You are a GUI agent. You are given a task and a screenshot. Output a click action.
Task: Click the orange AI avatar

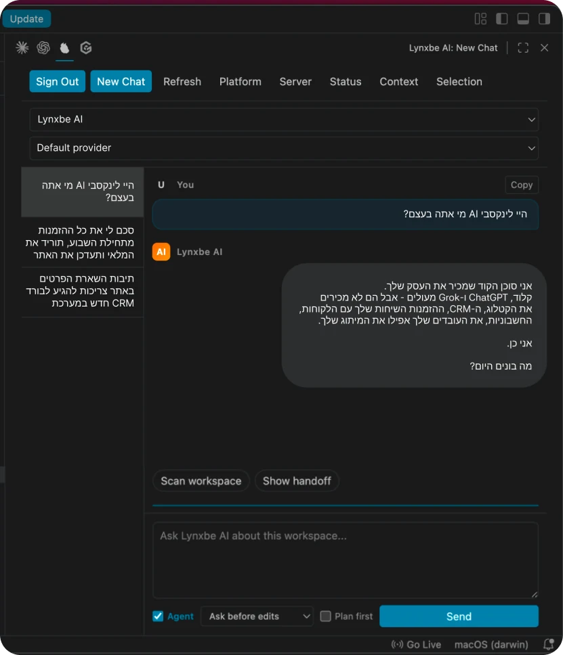point(161,252)
